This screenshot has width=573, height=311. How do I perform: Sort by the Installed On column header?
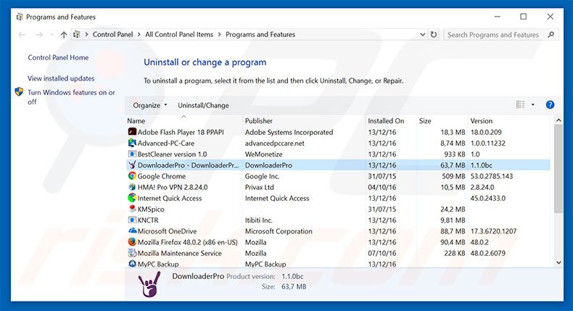tap(391, 120)
